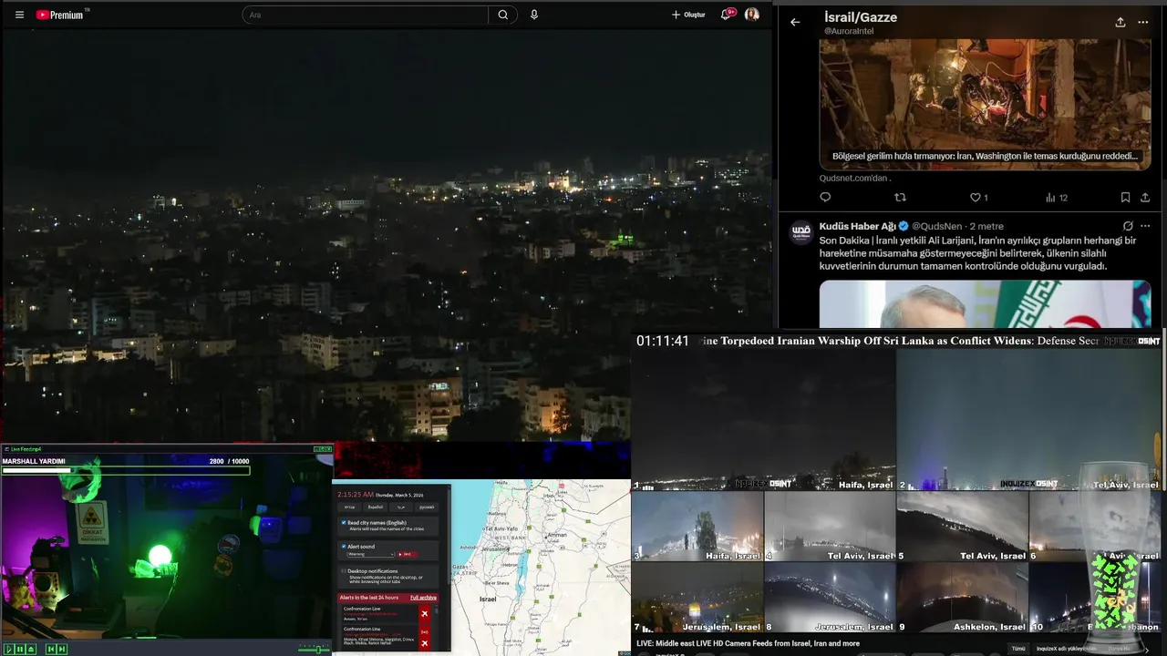Select camera feed 7 Jerusalem, Israel

[x=697, y=597]
